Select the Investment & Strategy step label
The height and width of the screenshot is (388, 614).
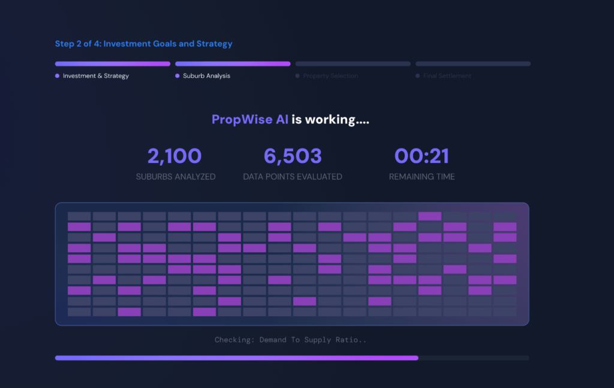95,76
